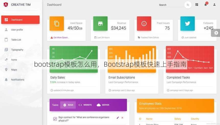Viewport: 220px width, 125px height.
Task: Click the Fixed Issues value 75
Action: coord(167,28)
